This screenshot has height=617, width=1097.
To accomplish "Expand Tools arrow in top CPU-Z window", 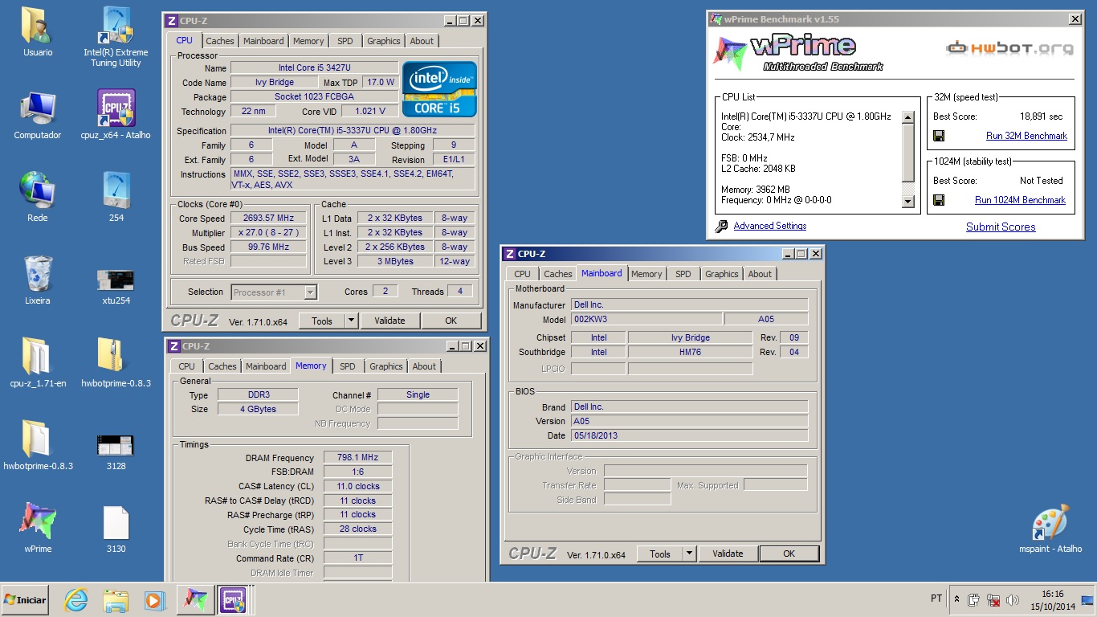I will click(351, 321).
